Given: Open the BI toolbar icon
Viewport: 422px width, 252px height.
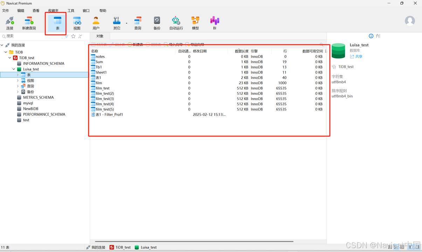Looking at the screenshot, I should (215, 23).
